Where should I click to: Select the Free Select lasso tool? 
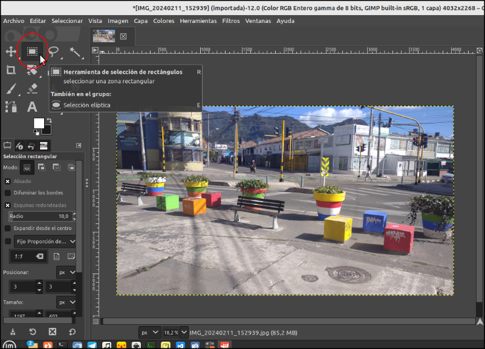pyautogui.click(x=53, y=51)
